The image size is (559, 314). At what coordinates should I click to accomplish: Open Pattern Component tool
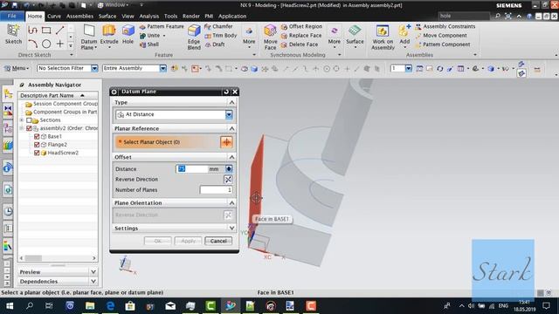pyautogui.click(x=443, y=44)
